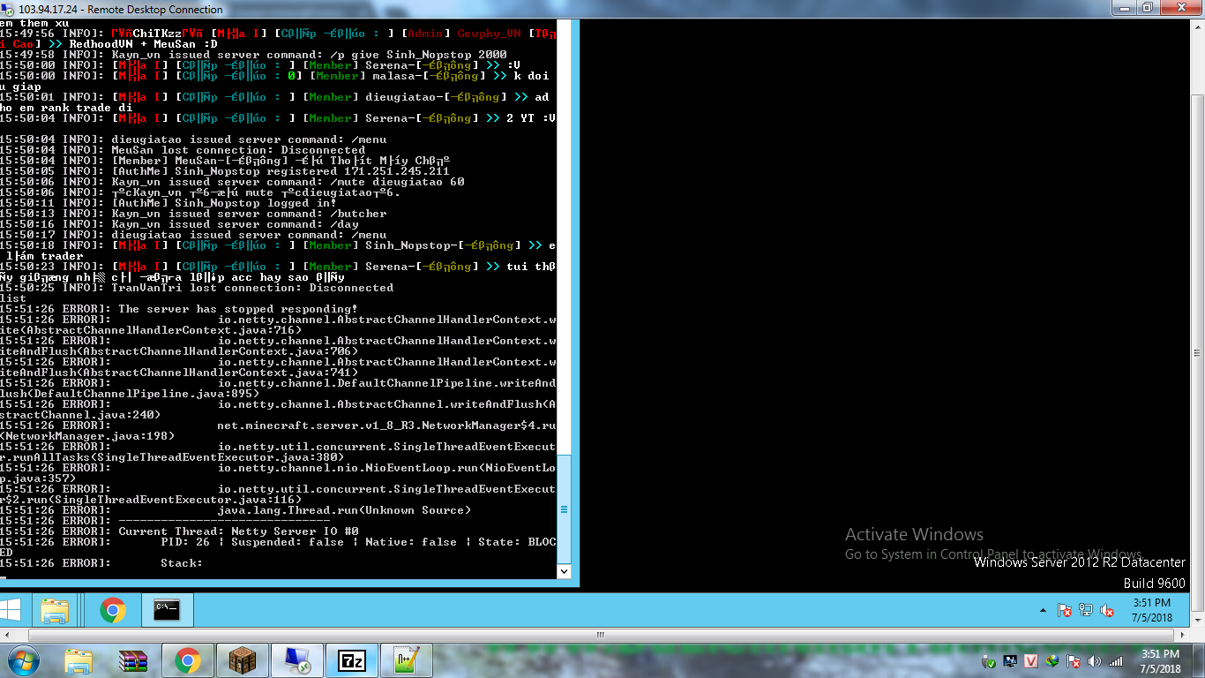
Task: Open the display monitor icon in local tray
Action: tap(1010, 661)
